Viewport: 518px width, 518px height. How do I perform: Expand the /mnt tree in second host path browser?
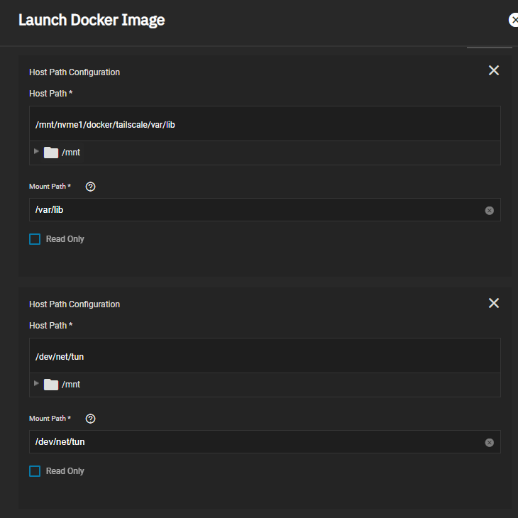pos(36,383)
